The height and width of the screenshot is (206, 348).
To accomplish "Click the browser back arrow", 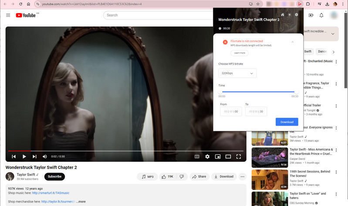I will [x=5, y=4].
